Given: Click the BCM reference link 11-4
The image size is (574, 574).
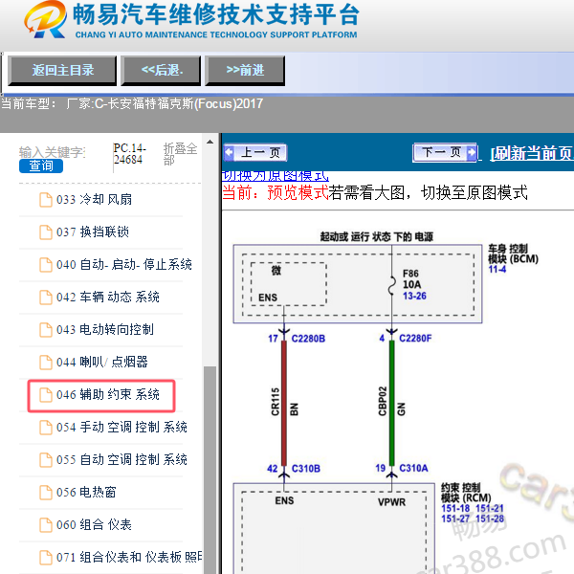Looking at the screenshot, I should coord(497,270).
